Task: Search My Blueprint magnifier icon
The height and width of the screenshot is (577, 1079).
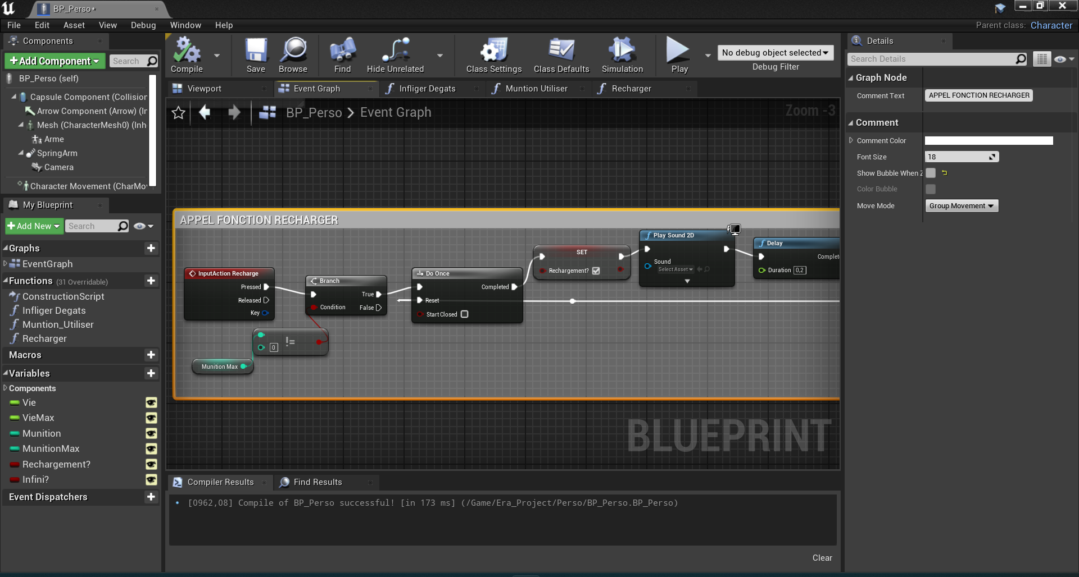Action: (x=123, y=226)
